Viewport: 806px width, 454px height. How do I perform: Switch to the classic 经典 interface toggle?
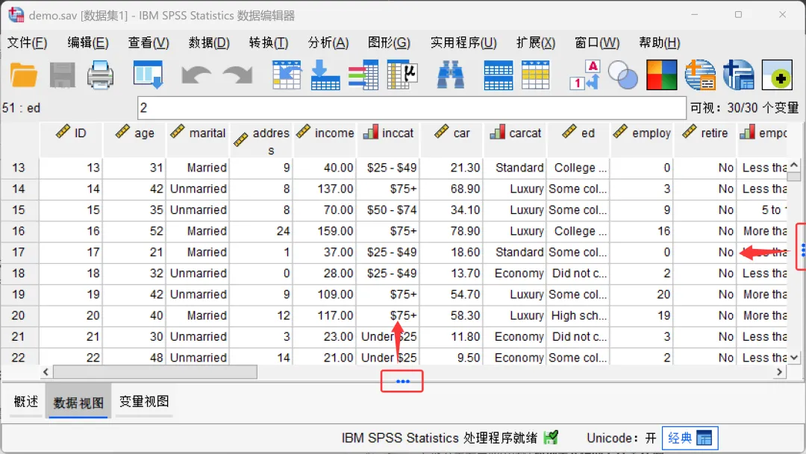click(690, 438)
